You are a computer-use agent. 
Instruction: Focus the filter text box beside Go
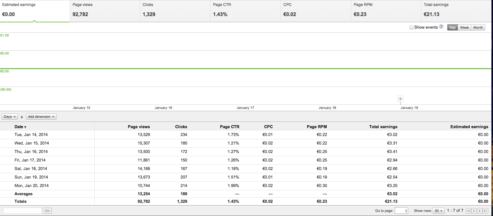22,211
